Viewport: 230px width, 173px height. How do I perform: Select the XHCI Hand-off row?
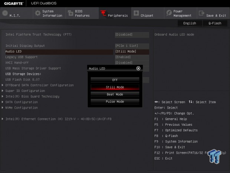pyautogui.click(x=17, y=63)
